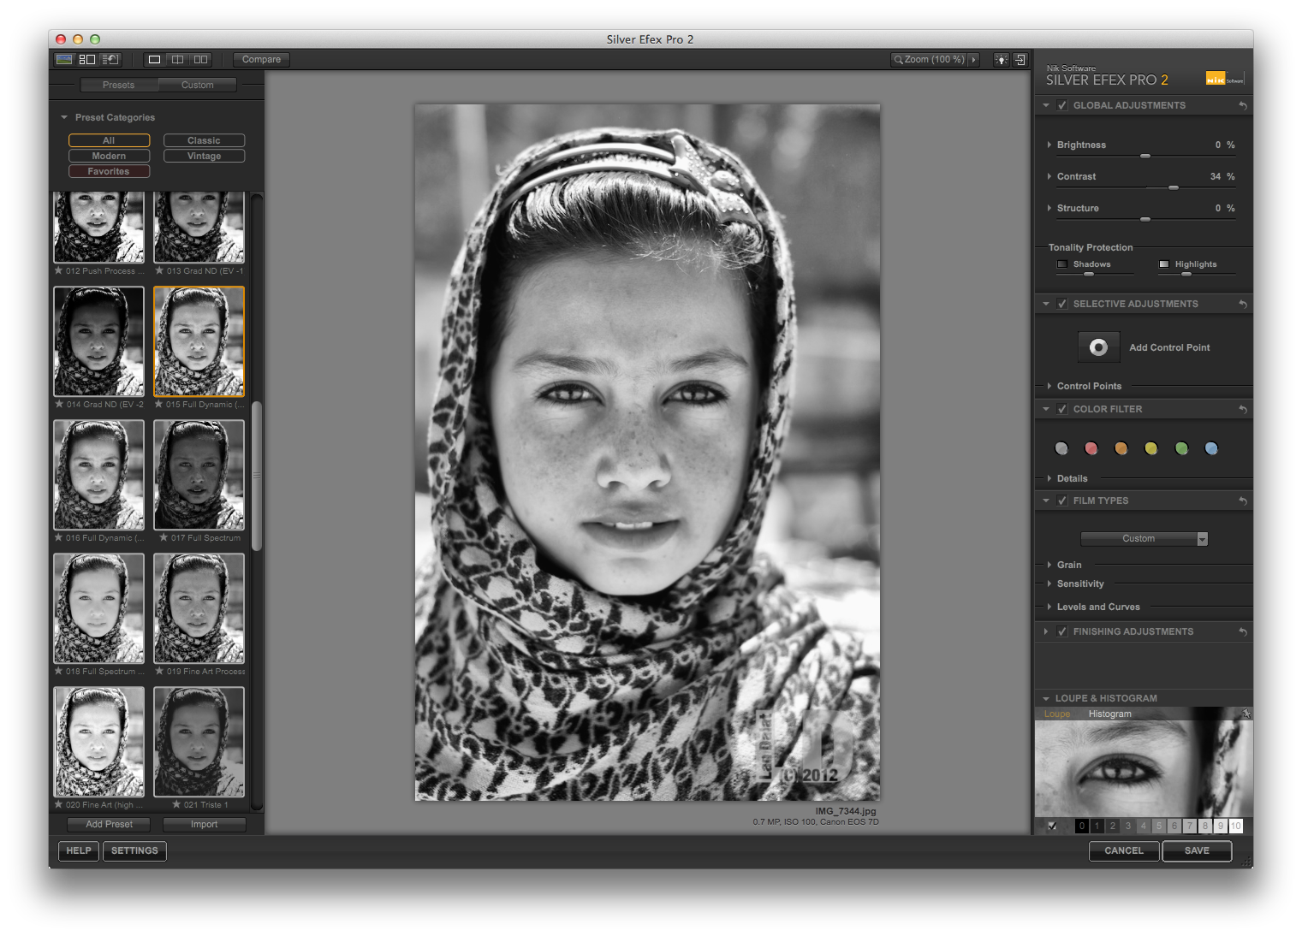The width and height of the screenshot is (1302, 936).
Task: Favorite the 017 Full Spectrum preset star
Action: (x=163, y=537)
